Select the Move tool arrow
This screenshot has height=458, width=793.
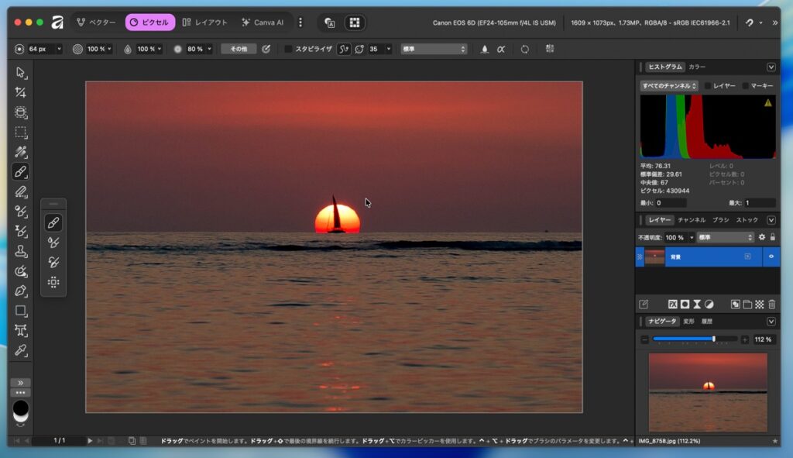tap(21, 72)
